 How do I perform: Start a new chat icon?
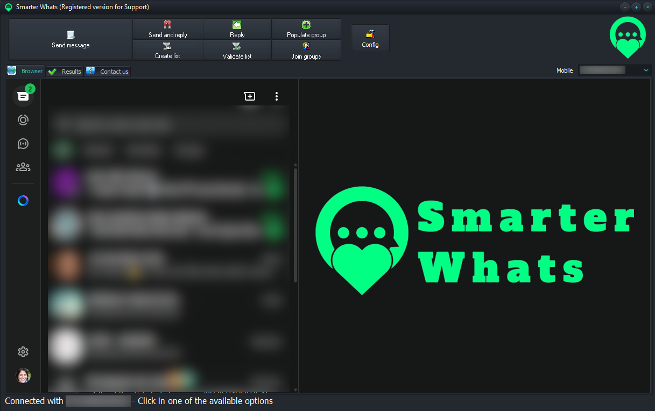pos(250,96)
